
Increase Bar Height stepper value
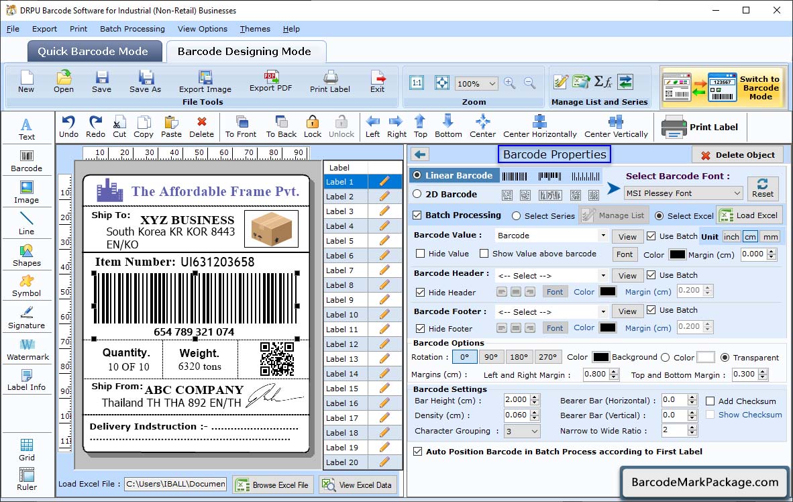point(535,397)
